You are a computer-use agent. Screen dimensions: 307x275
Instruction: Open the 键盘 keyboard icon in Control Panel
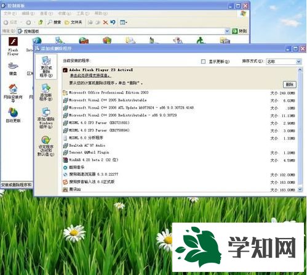coord(13,69)
